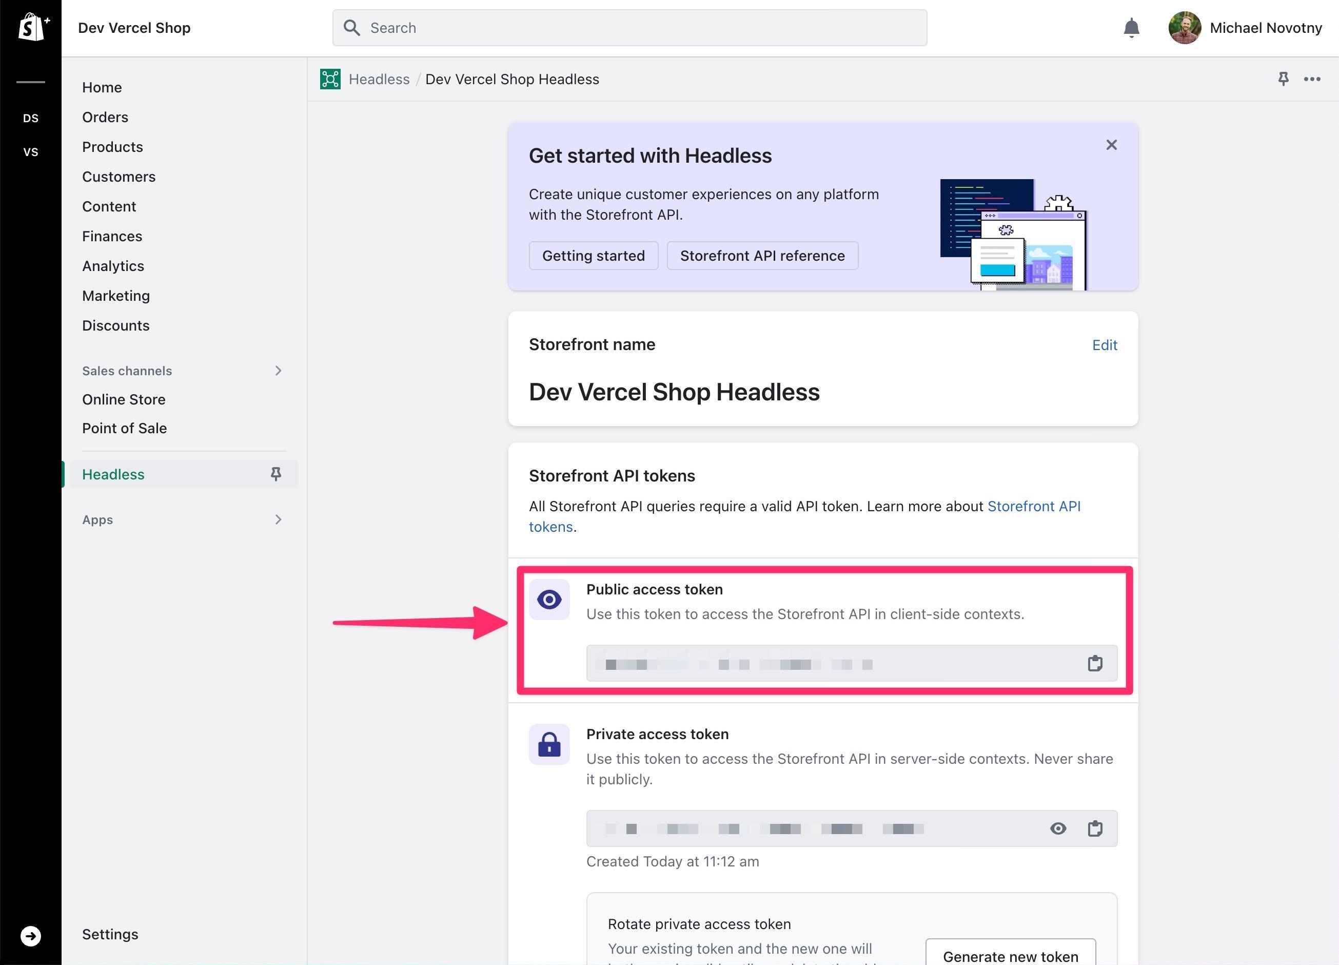Open the Analytics menu item
Viewport: 1339px width, 965px height.
112,266
